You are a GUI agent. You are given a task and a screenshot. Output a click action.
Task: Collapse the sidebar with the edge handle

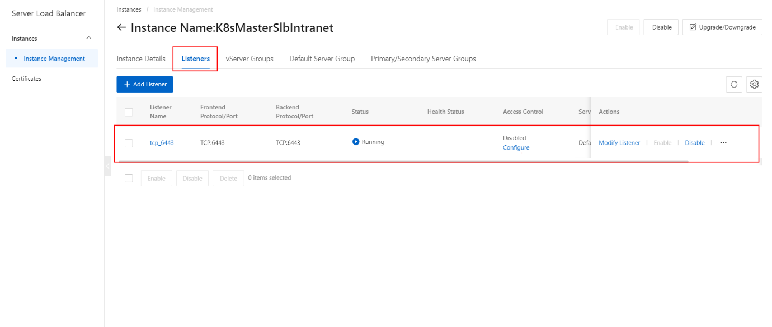pos(107,166)
